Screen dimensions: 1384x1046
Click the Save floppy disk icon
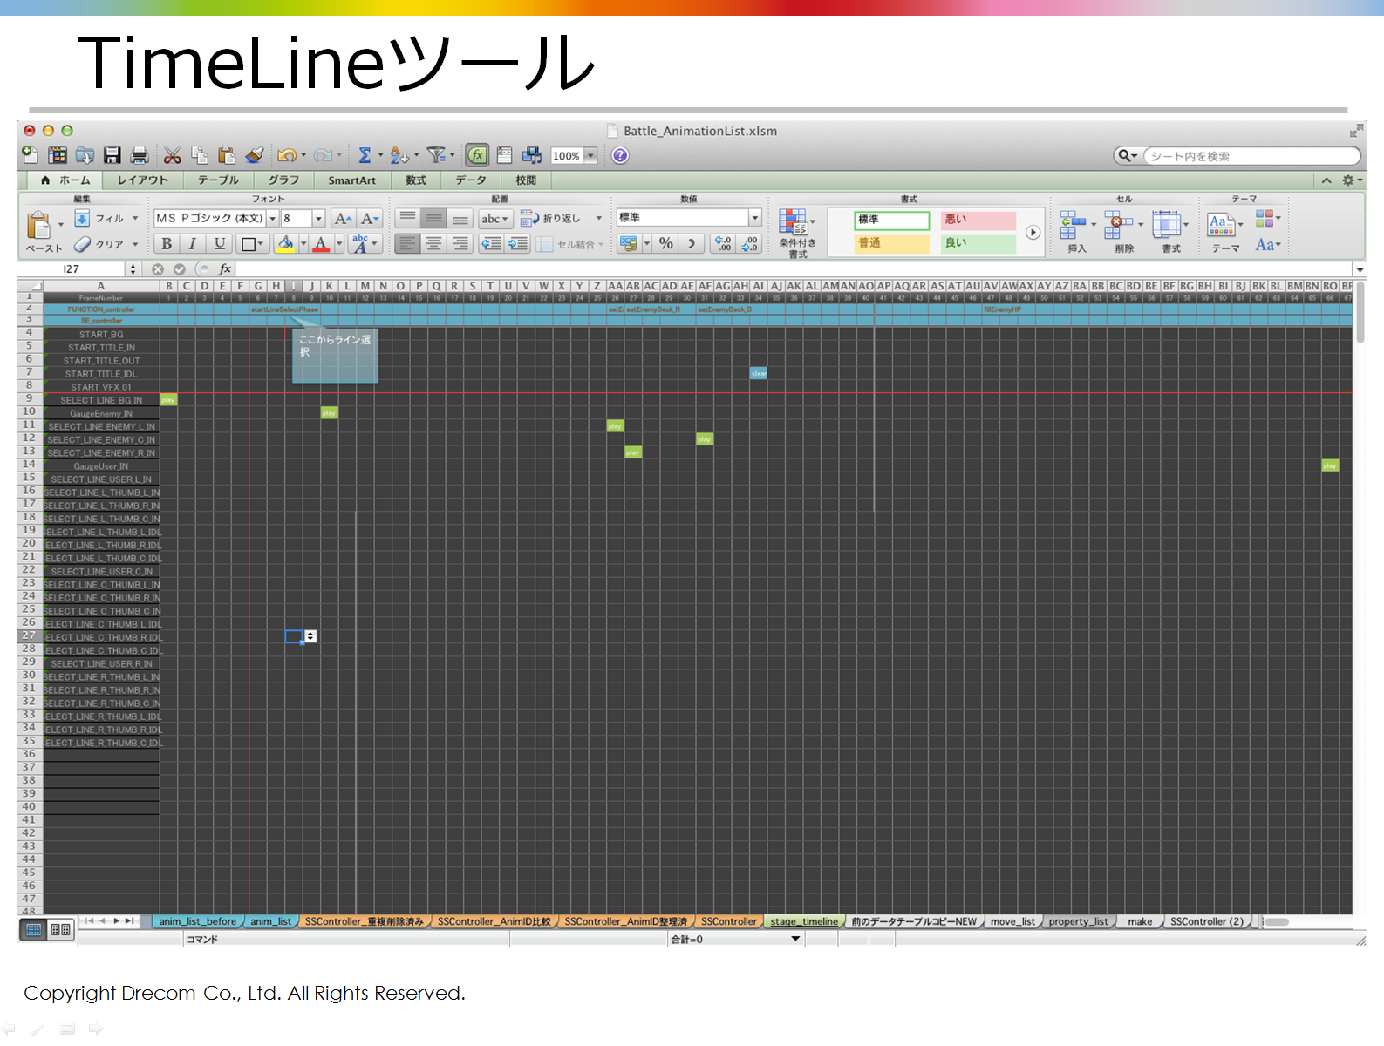pyautogui.click(x=112, y=155)
